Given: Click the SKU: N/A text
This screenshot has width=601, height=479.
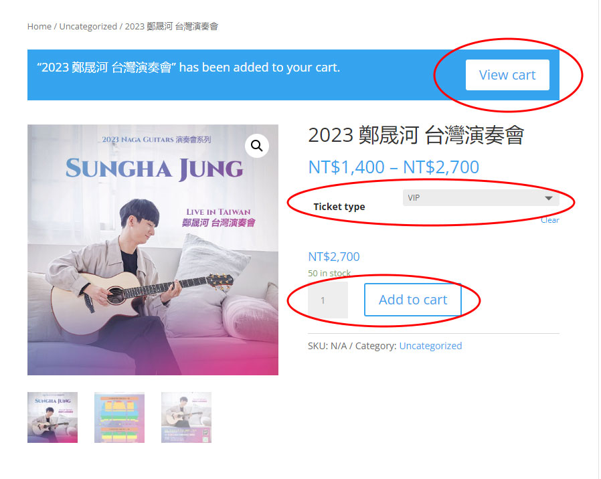Looking at the screenshot, I should pos(327,346).
